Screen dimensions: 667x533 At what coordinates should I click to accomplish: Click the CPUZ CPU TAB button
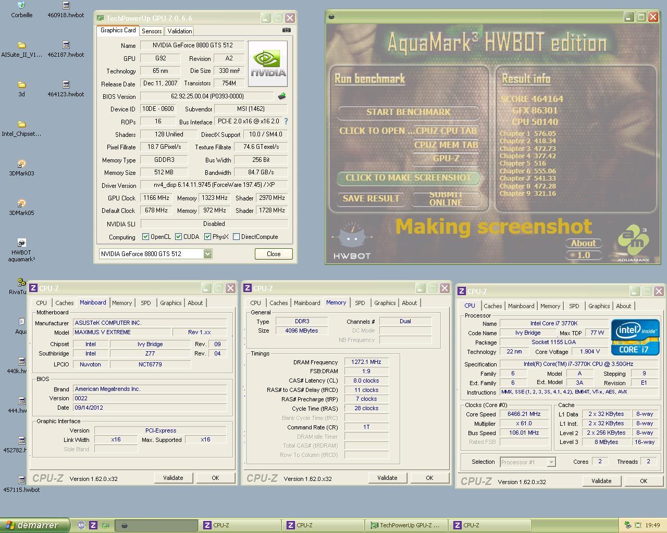point(446,131)
